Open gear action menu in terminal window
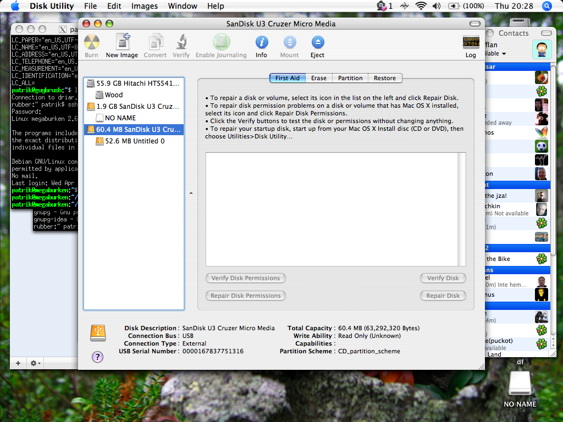The height and width of the screenshot is (422, 563). coord(35,363)
